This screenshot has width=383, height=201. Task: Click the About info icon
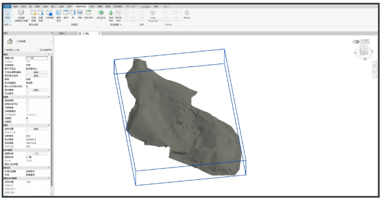[x=187, y=15]
